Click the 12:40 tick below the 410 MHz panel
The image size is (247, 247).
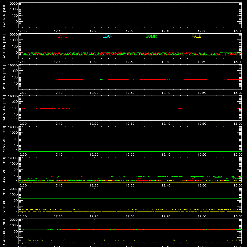click(x=166, y=62)
